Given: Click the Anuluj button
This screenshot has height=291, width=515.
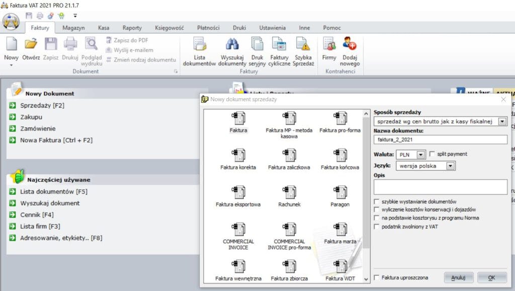Looking at the screenshot, I should [x=458, y=277].
